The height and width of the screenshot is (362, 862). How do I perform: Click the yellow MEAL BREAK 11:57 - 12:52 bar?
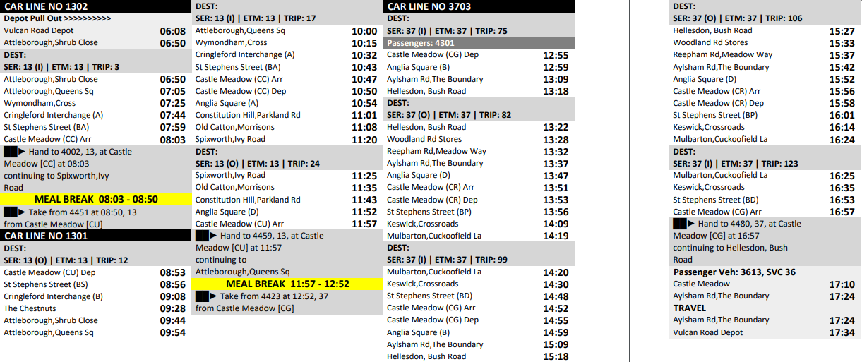pyautogui.click(x=287, y=284)
